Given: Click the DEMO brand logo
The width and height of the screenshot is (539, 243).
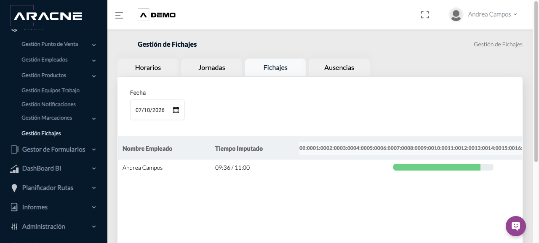Looking at the screenshot, I should click(157, 15).
